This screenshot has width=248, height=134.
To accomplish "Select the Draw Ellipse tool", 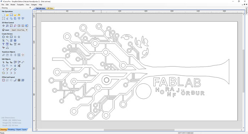I will click(7, 37).
